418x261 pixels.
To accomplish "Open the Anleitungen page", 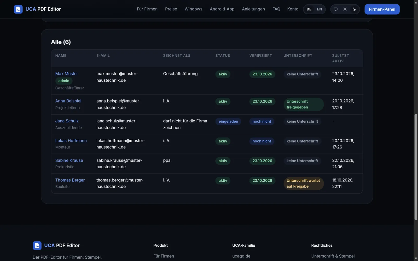I will click(x=253, y=9).
